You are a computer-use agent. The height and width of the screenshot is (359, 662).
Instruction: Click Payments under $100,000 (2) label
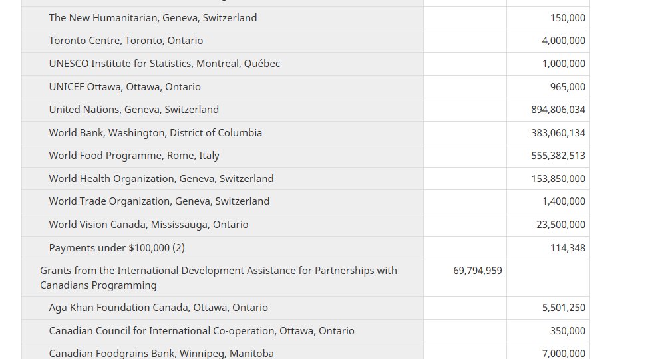pyautogui.click(x=116, y=248)
